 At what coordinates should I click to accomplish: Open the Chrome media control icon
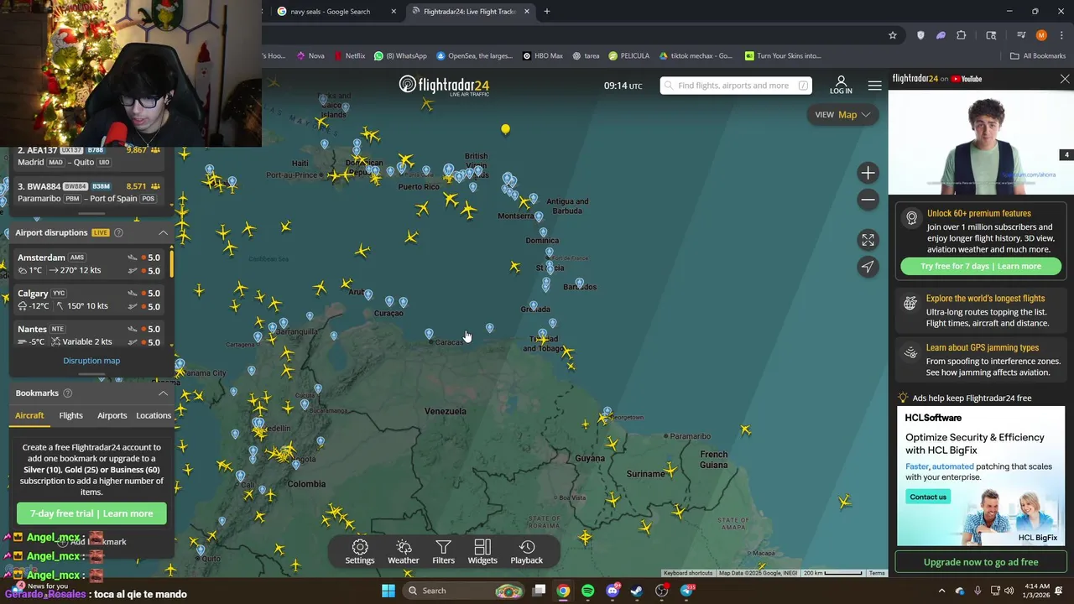point(1021,35)
